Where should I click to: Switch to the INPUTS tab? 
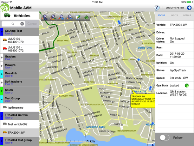tap(174, 15)
